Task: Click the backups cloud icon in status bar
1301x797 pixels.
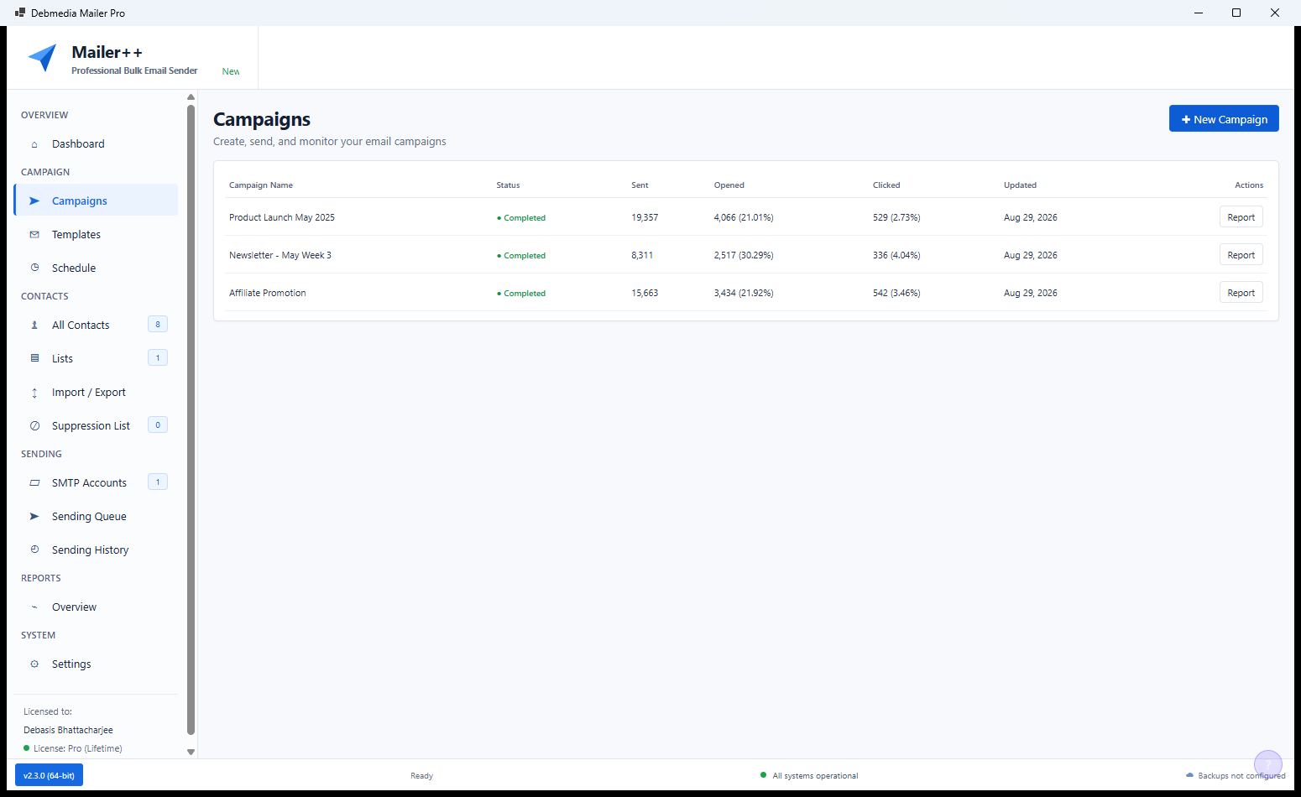Action: [1189, 776]
